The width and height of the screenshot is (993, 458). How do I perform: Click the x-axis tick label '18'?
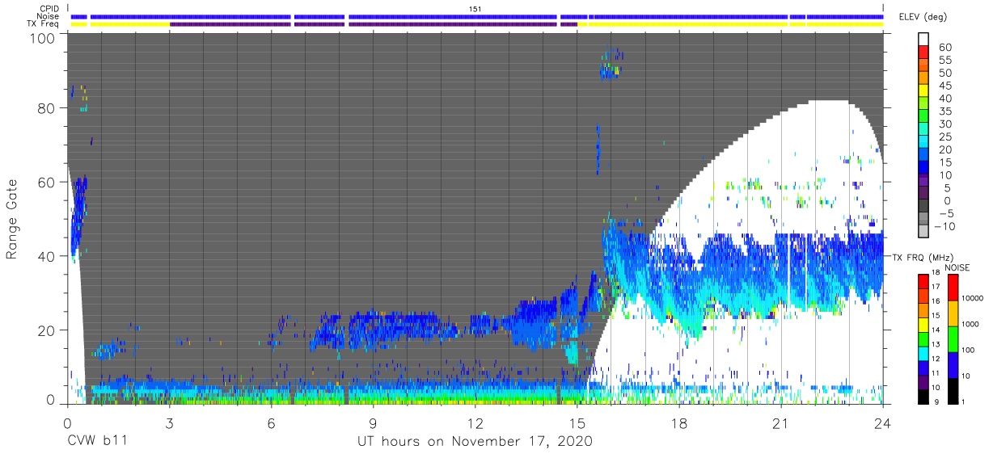(679, 424)
